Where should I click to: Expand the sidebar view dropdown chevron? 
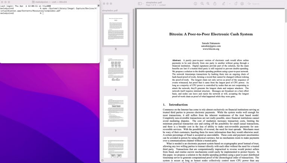coord(143,4)
